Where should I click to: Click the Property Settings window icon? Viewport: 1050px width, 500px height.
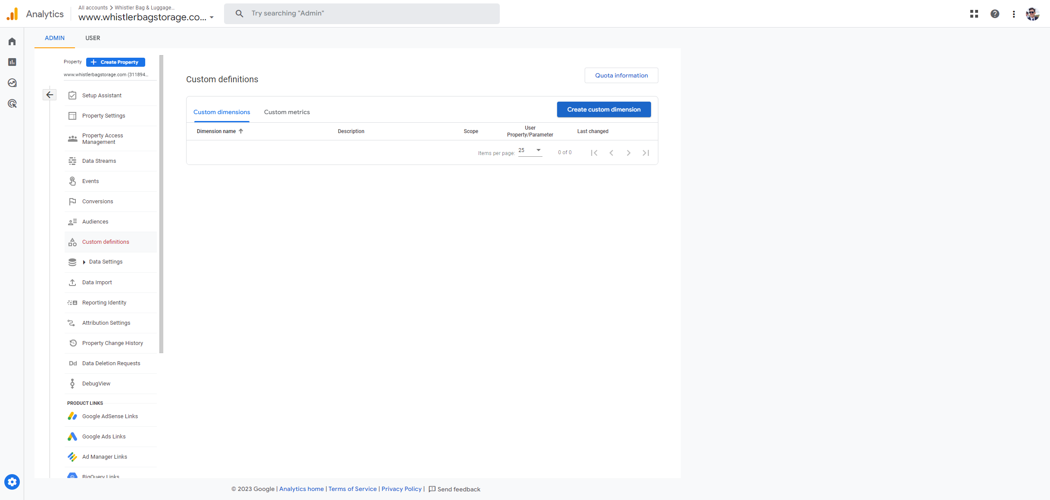coord(72,116)
